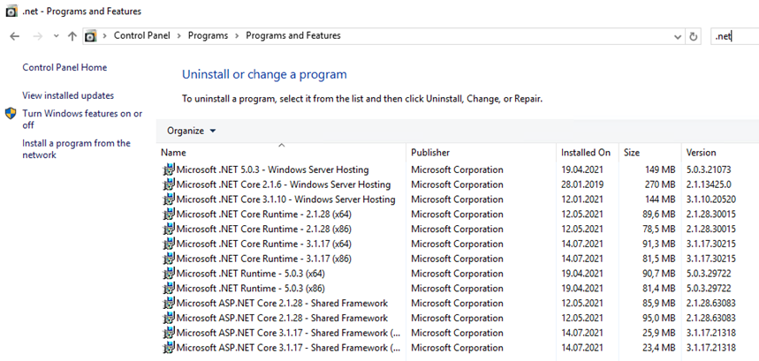Click the .NET Core 2.1.6 Windows Server Hosting icon
Image resolution: width=759 pixels, height=361 pixels.
169,184
